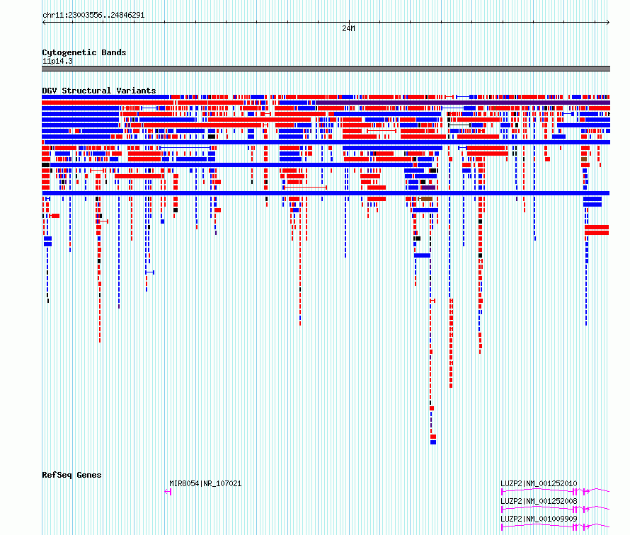
Task: Select the brown variant with a left whisker
Action: pyautogui.click(x=425, y=199)
